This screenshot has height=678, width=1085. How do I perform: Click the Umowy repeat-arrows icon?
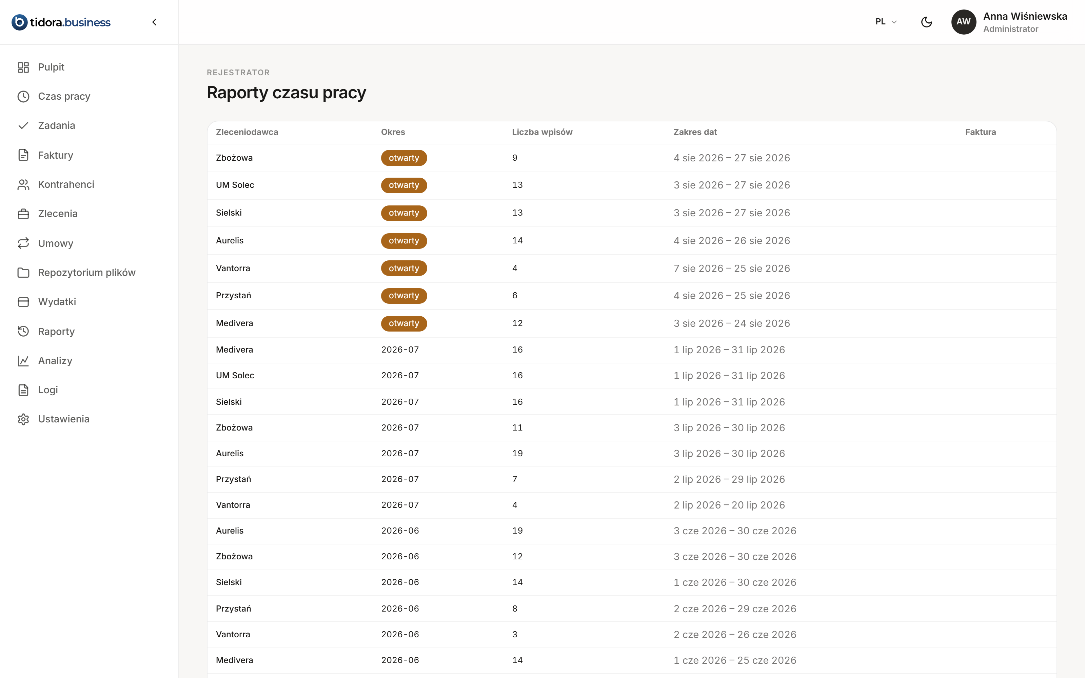(23, 243)
